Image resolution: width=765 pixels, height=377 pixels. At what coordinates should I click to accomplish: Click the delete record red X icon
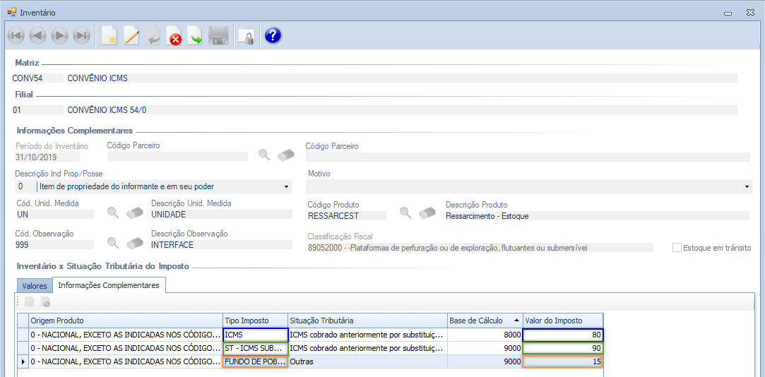[174, 36]
